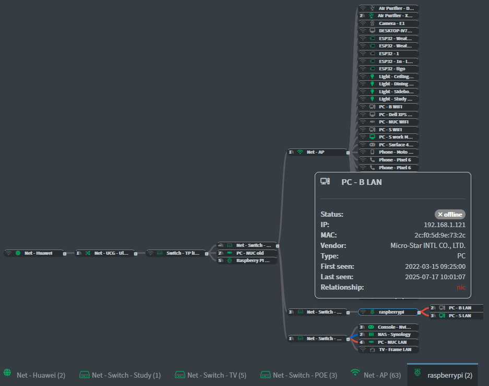Click the Raspberry Pi icon on the raspberrypi node
Viewport: 489px width, 386px height.
(372, 312)
